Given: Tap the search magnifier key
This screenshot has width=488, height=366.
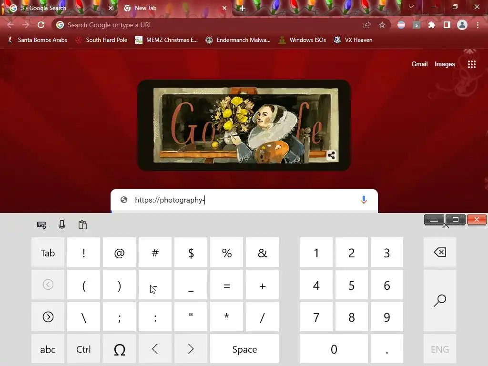Looking at the screenshot, I should pyautogui.click(x=440, y=300).
